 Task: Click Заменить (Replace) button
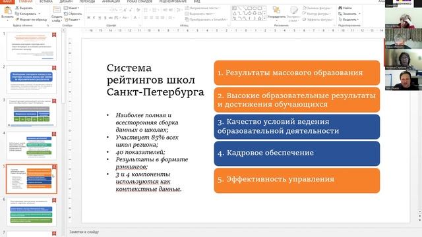point(349,14)
